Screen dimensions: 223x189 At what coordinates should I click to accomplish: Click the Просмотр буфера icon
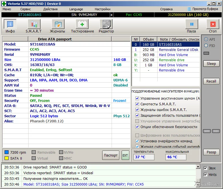189,9
